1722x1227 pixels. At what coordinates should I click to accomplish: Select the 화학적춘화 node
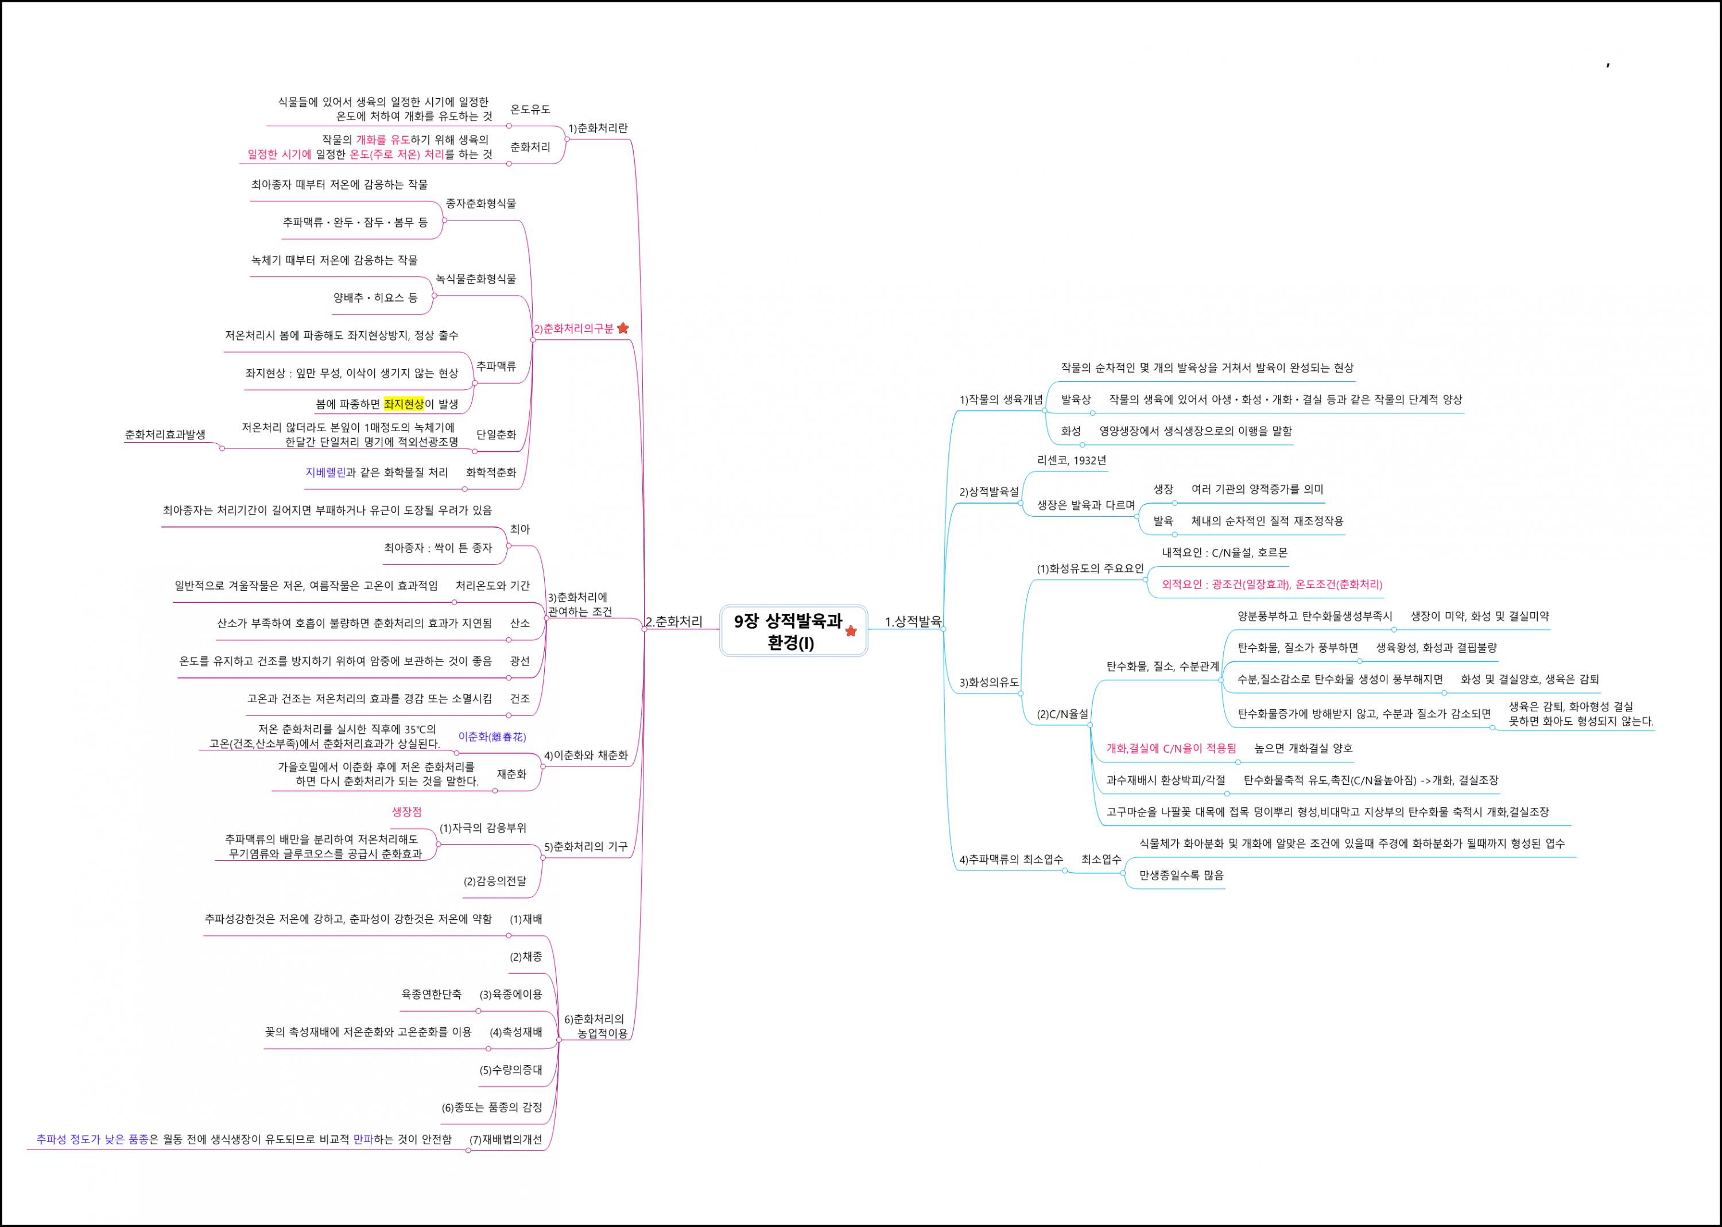pyautogui.click(x=491, y=472)
